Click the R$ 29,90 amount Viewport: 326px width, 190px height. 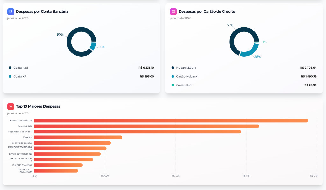310,85
